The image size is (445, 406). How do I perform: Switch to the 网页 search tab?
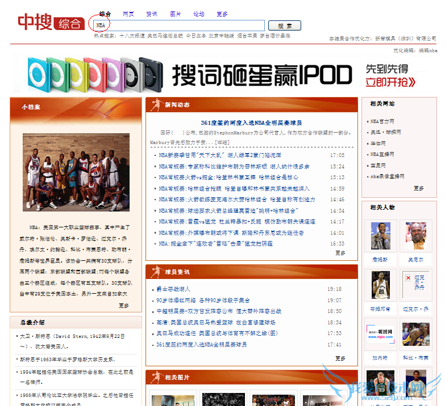[x=128, y=14]
